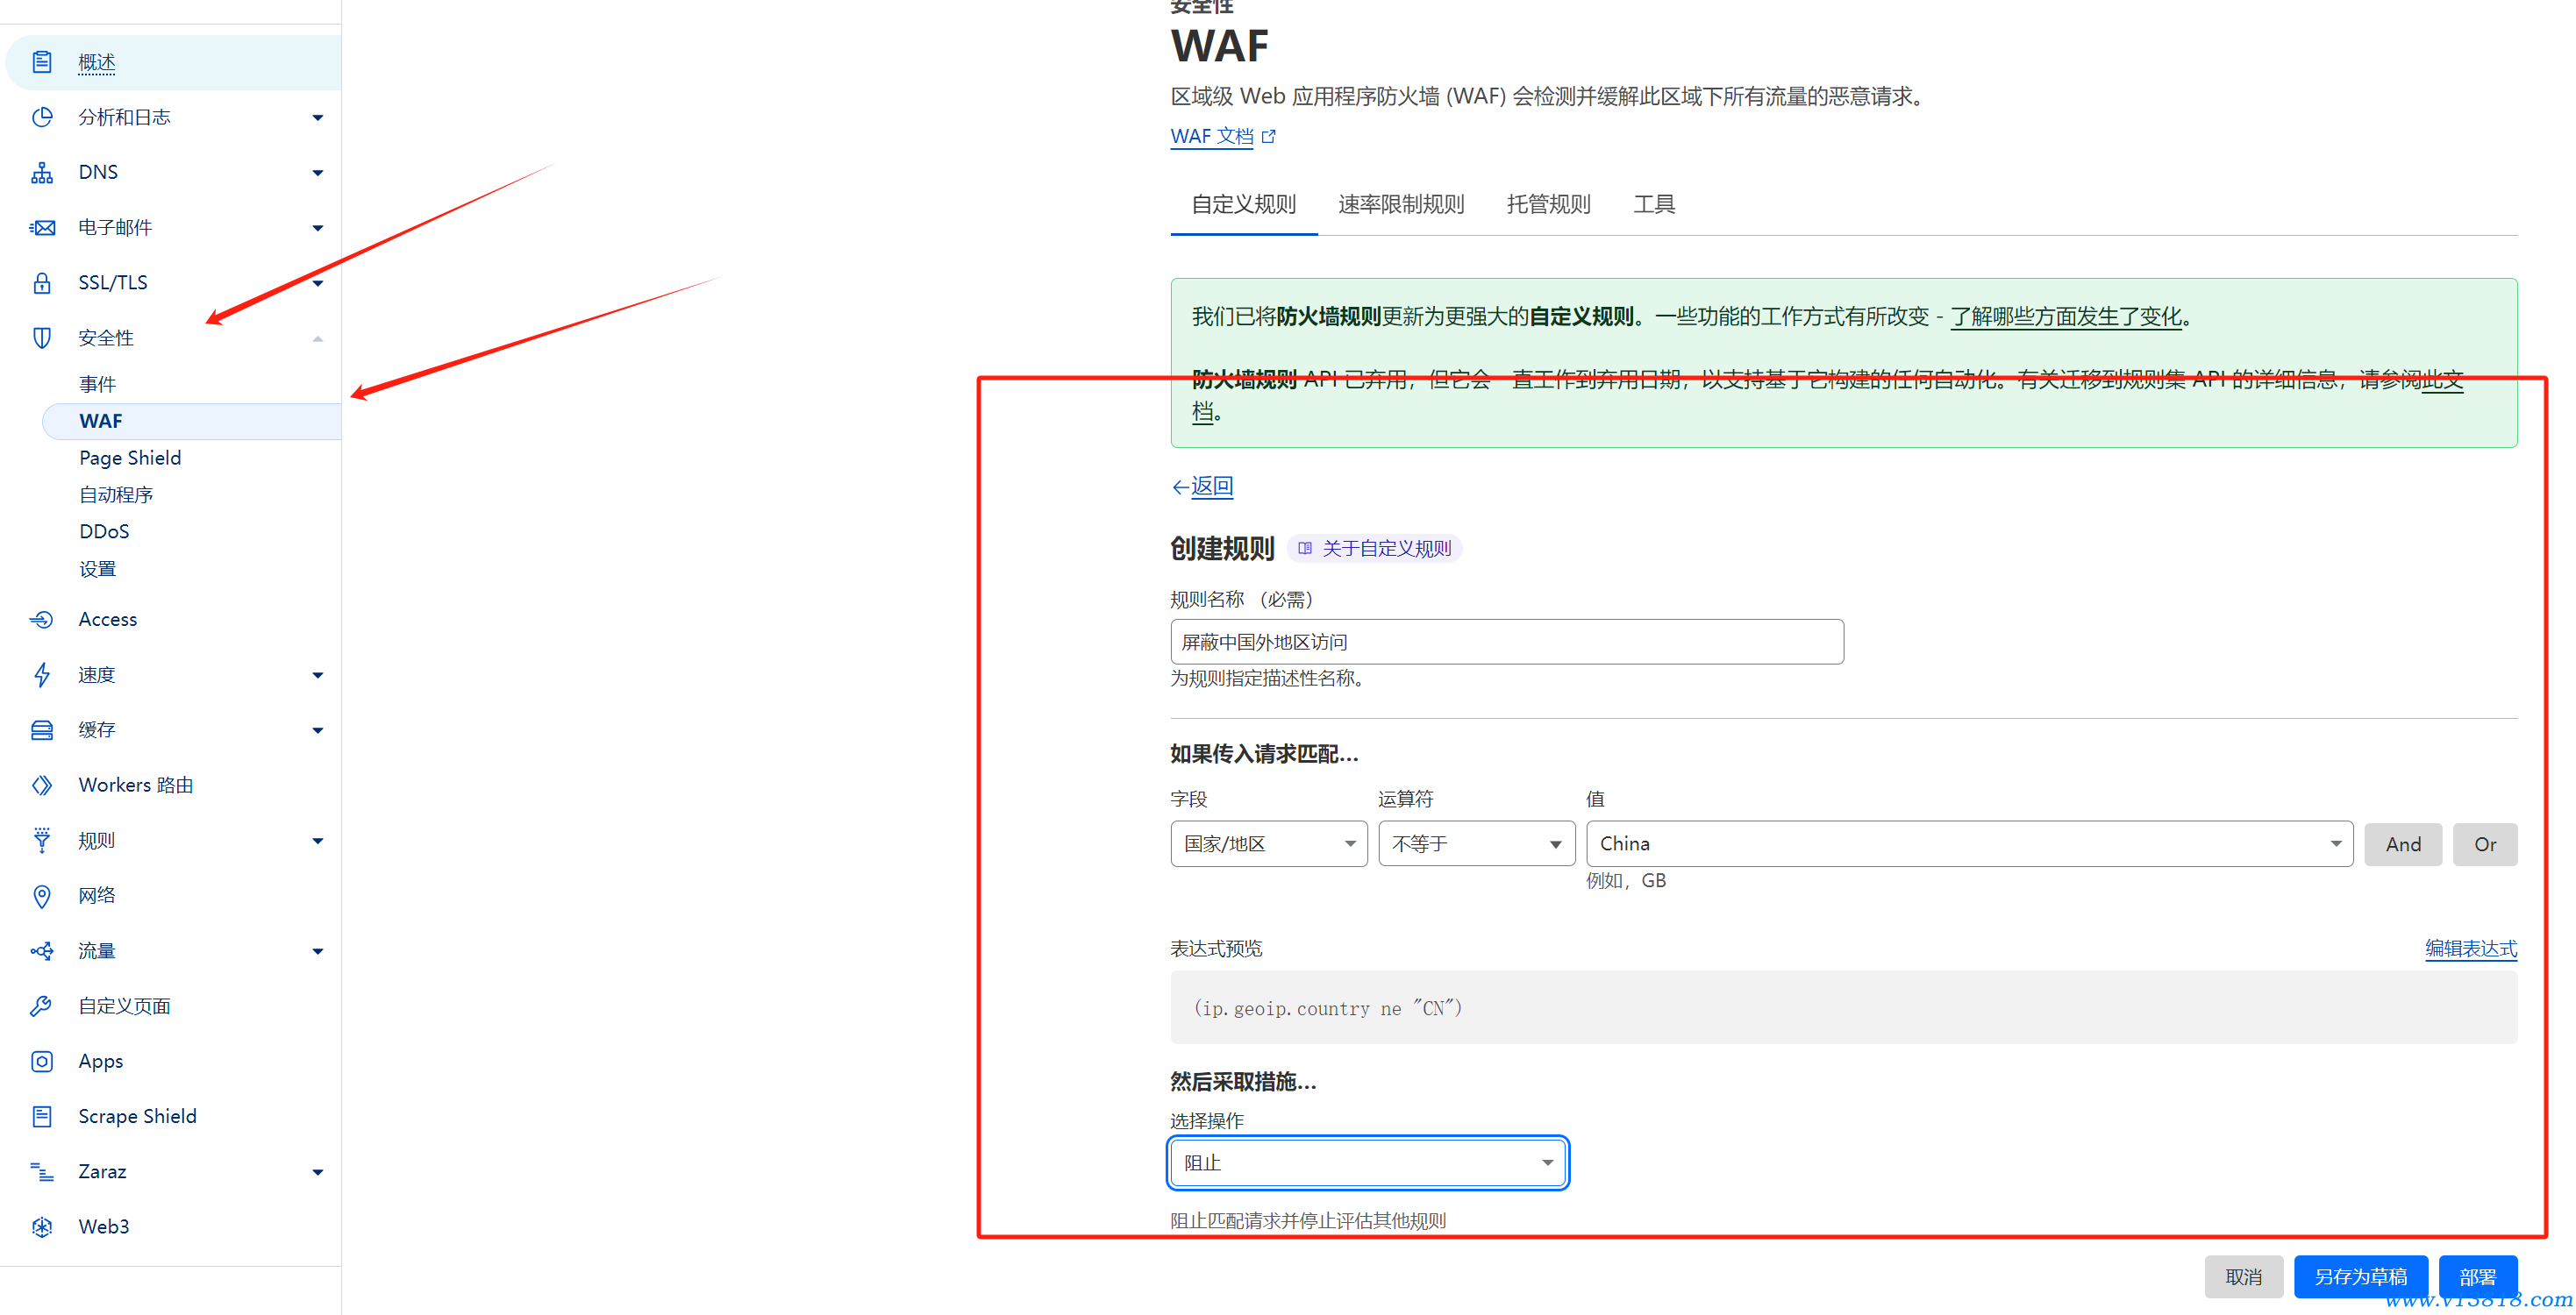Click the SSL/TLS lock icon
Screen dimensions: 2576x1315
(42, 283)
